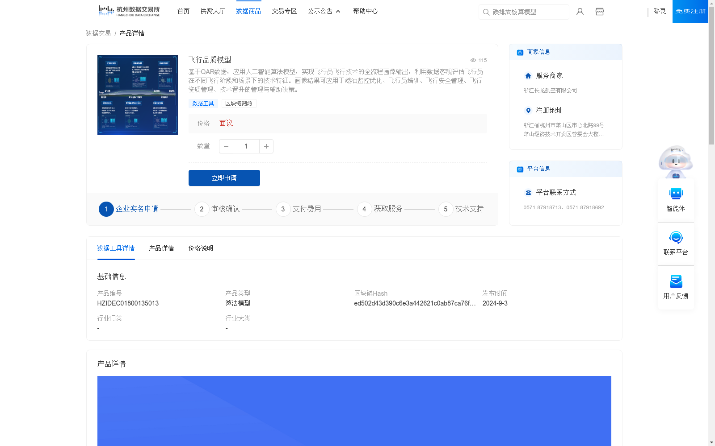Screen dimensions: 715x446
Task: Open the 供需大厅 nav item
Action: [x=213, y=11]
